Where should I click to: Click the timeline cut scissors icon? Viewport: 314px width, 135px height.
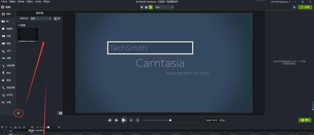11,127
